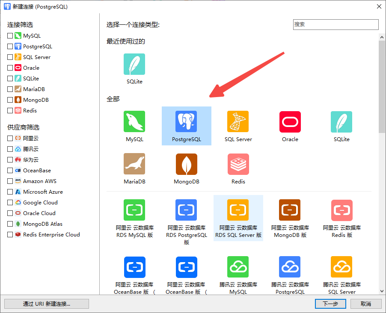Click the 通过 URI 新建连接 button

click(x=47, y=304)
